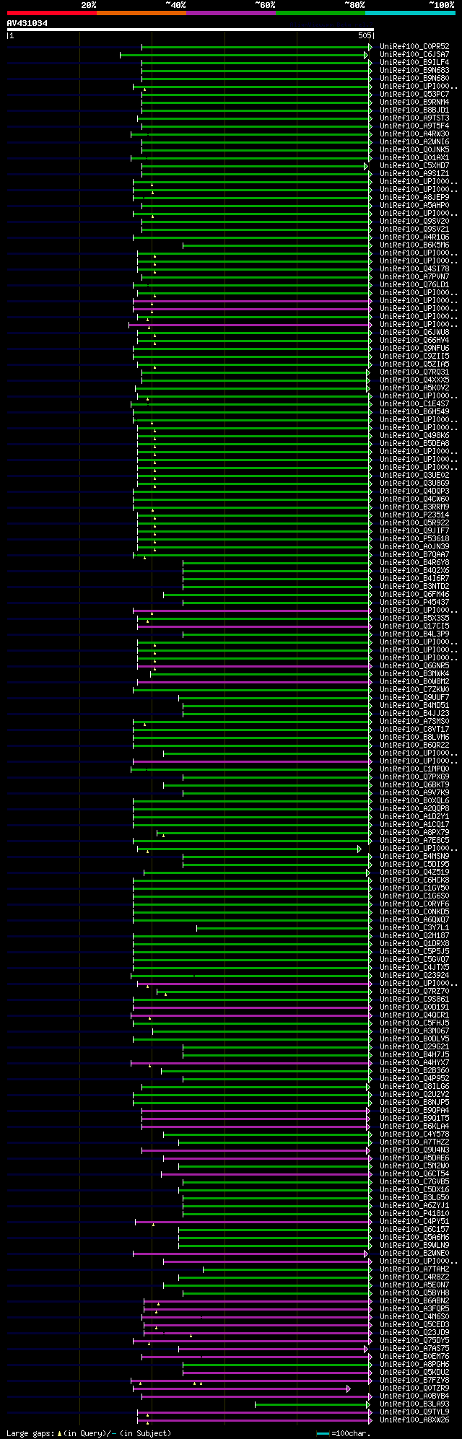Select hit label UniRef100_A0BYB4
This screenshot has height=1439, width=462.
click(x=414, y=1396)
